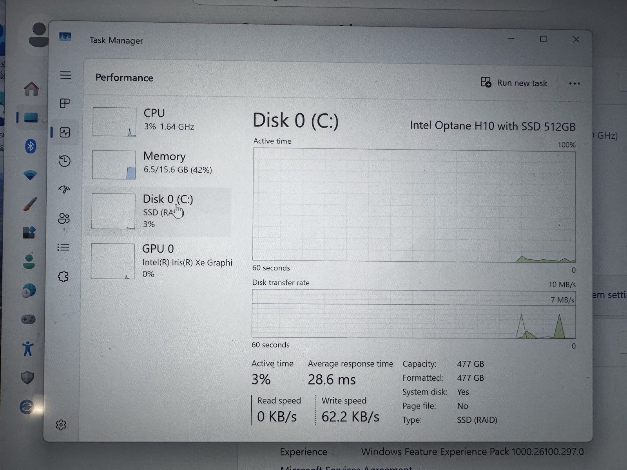The height and width of the screenshot is (470, 627).
Task: Open Privacy & security shield icon in Settings
Action: (27, 378)
